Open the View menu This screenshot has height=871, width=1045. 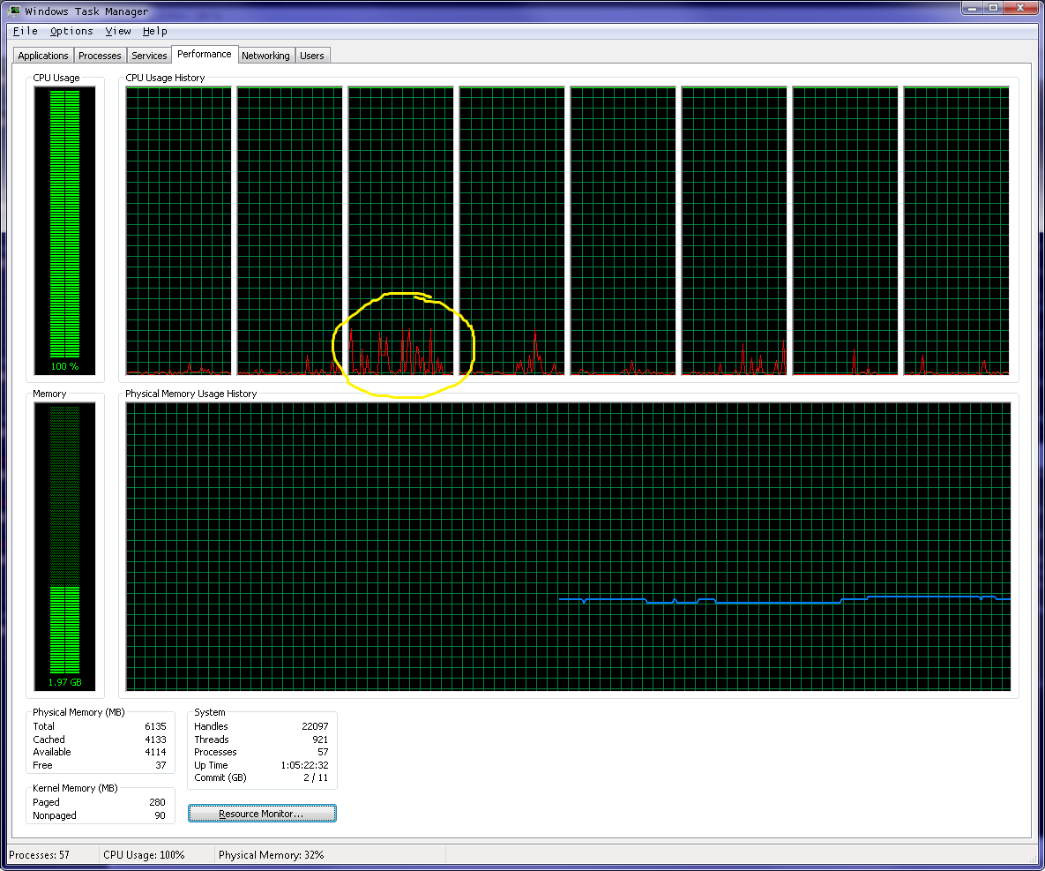click(118, 31)
